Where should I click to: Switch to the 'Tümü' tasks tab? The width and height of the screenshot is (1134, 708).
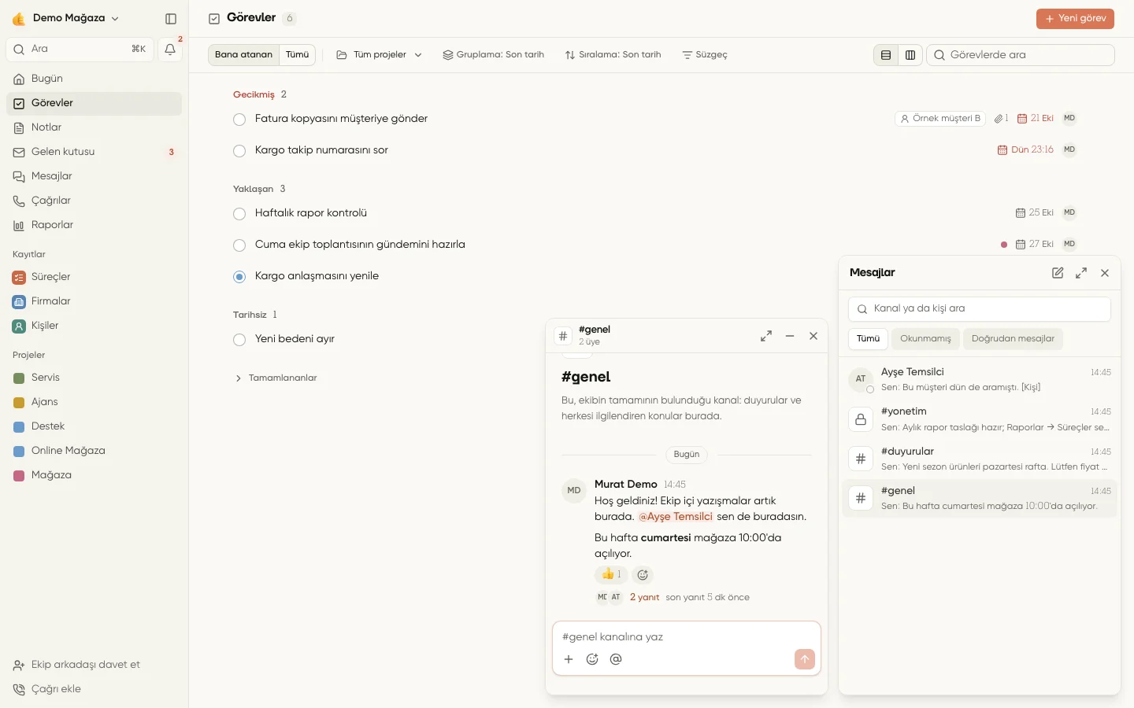pyautogui.click(x=297, y=55)
